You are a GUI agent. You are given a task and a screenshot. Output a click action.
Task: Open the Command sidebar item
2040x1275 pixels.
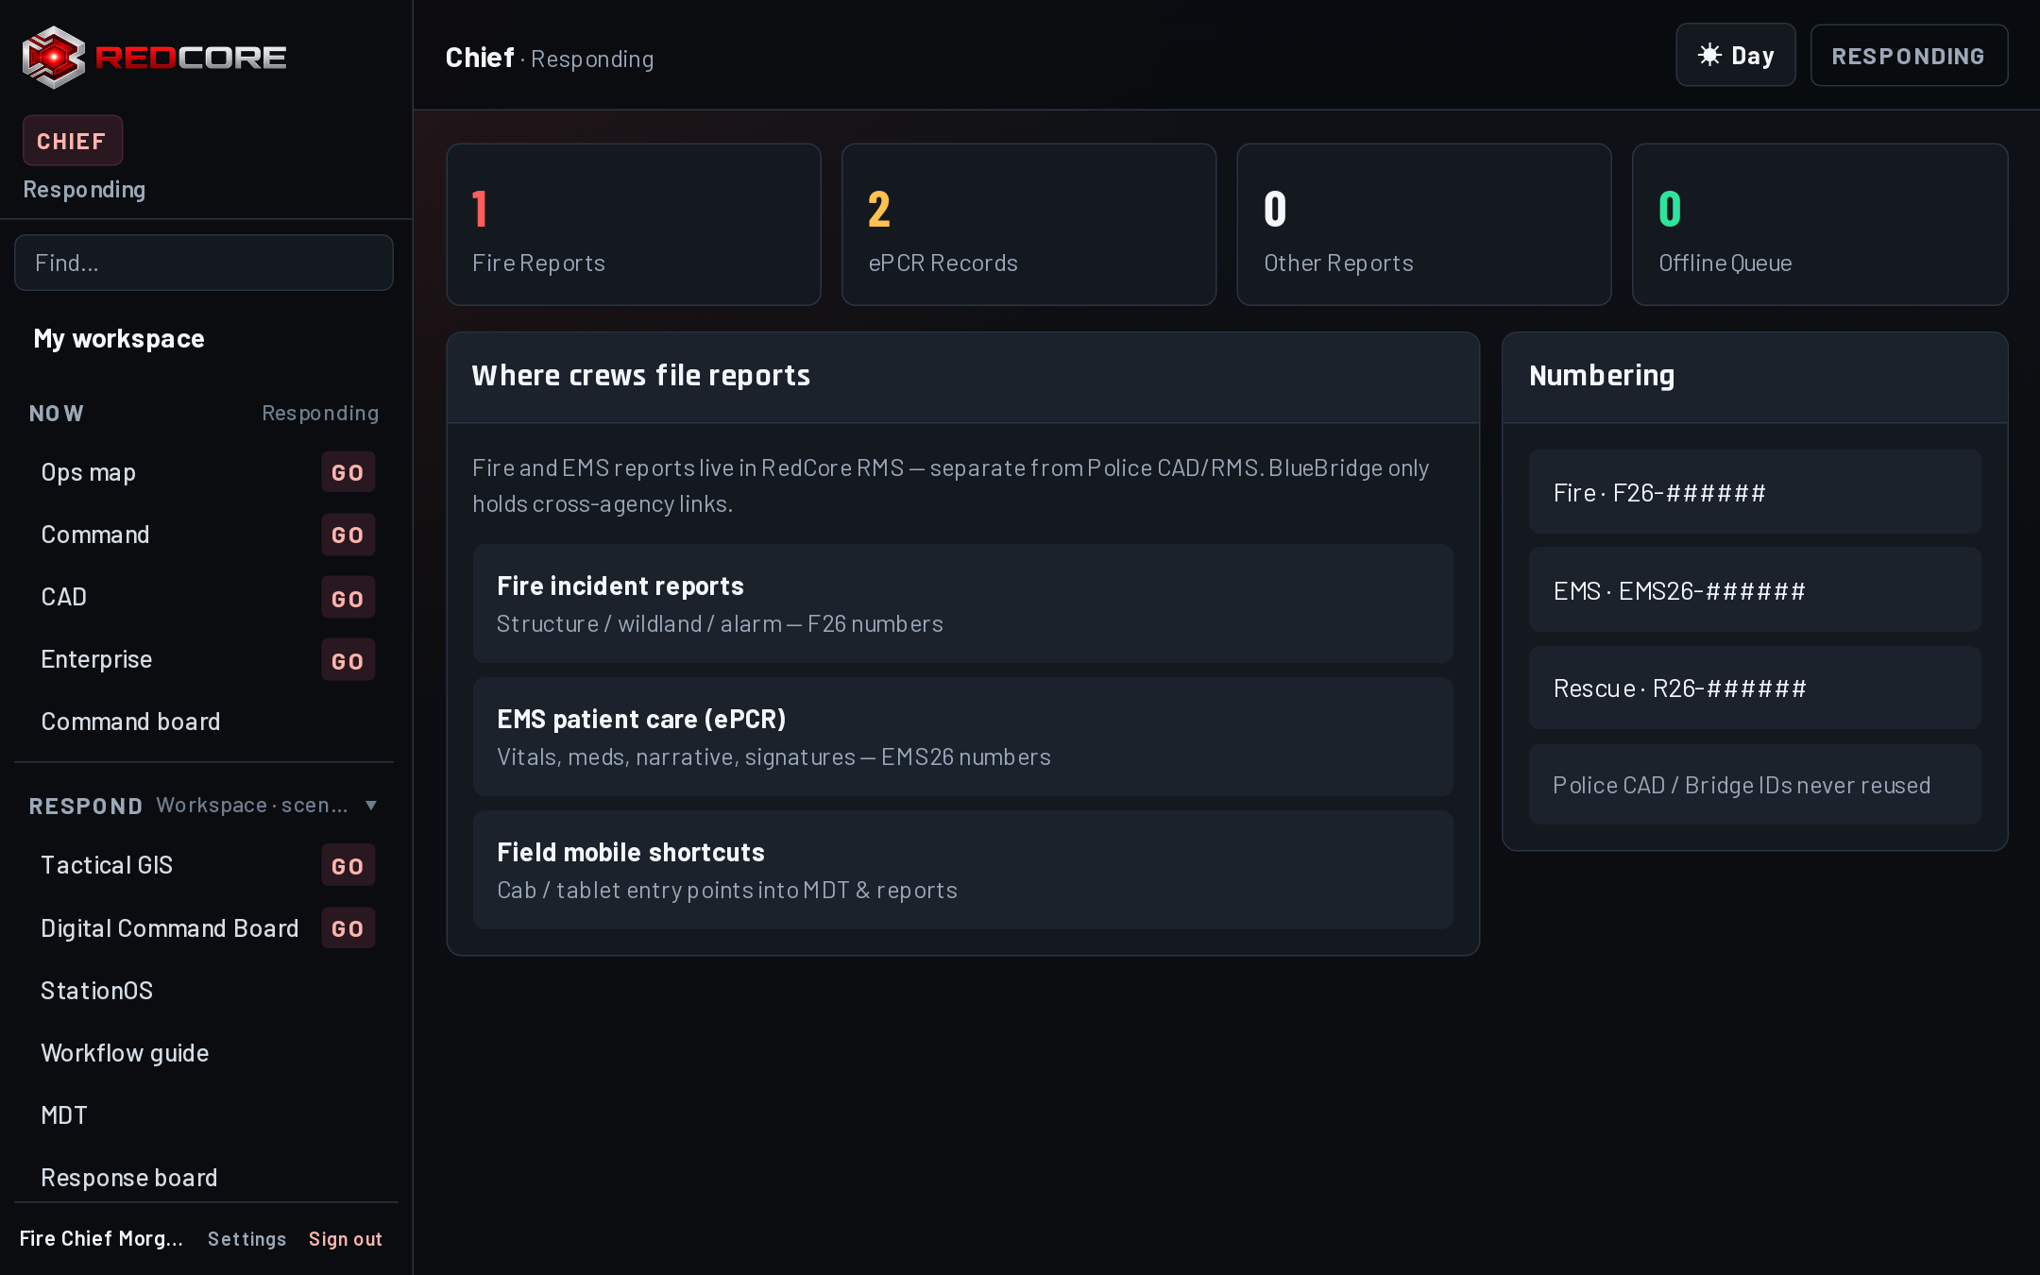[x=95, y=535]
